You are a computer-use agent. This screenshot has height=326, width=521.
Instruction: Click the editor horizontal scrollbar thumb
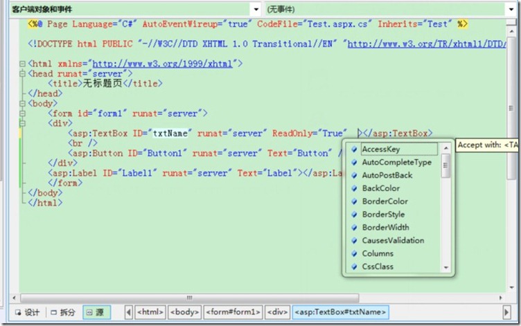189,298
